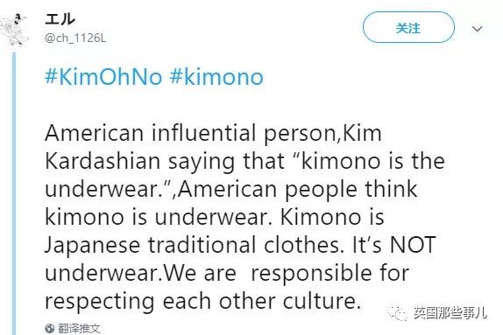Open the @ch_1126L handle link
Viewport: 503px width, 335px height.
click(75, 38)
